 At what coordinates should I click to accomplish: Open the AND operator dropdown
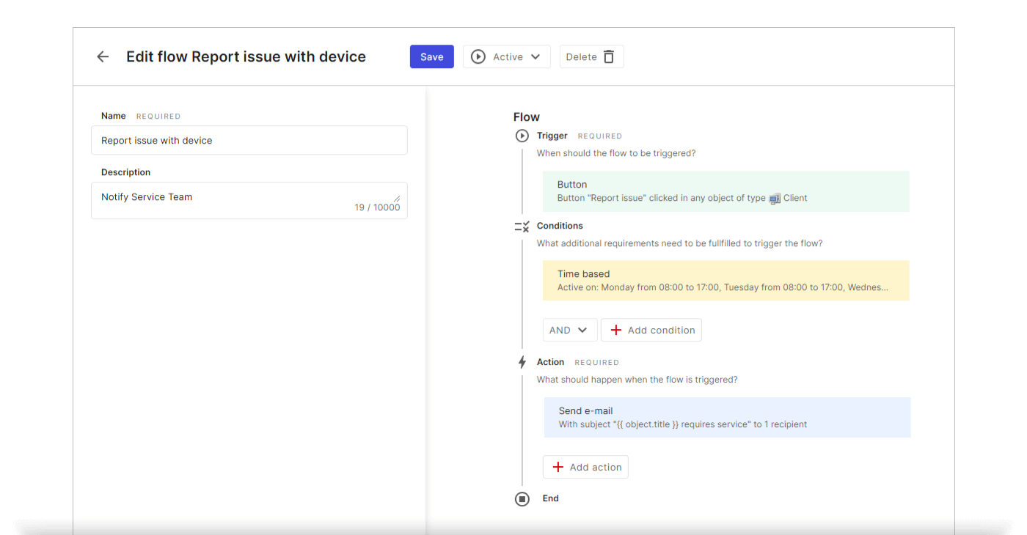570,331
